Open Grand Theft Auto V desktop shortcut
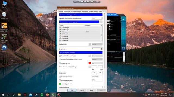This screenshot has height=97, width=174. 4,38
